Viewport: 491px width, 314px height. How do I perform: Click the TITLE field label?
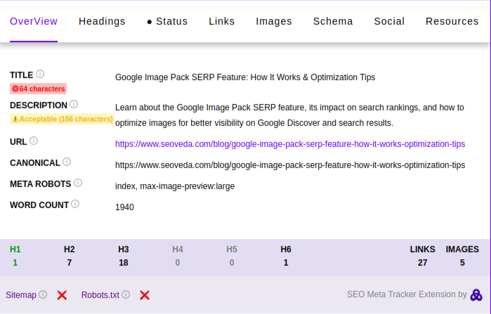21,75
